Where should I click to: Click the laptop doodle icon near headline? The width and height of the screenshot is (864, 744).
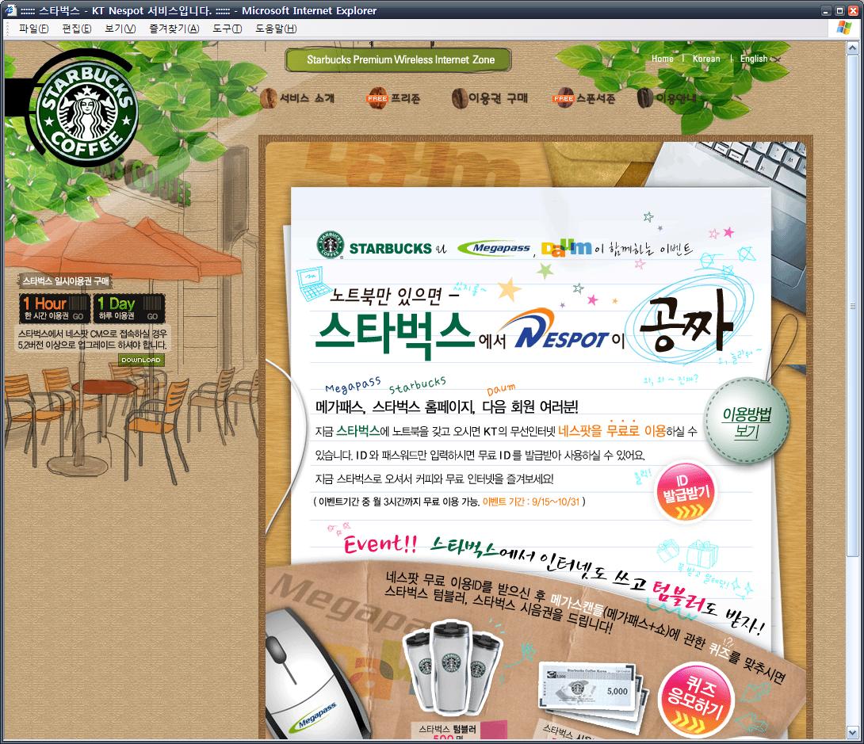tap(314, 284)
